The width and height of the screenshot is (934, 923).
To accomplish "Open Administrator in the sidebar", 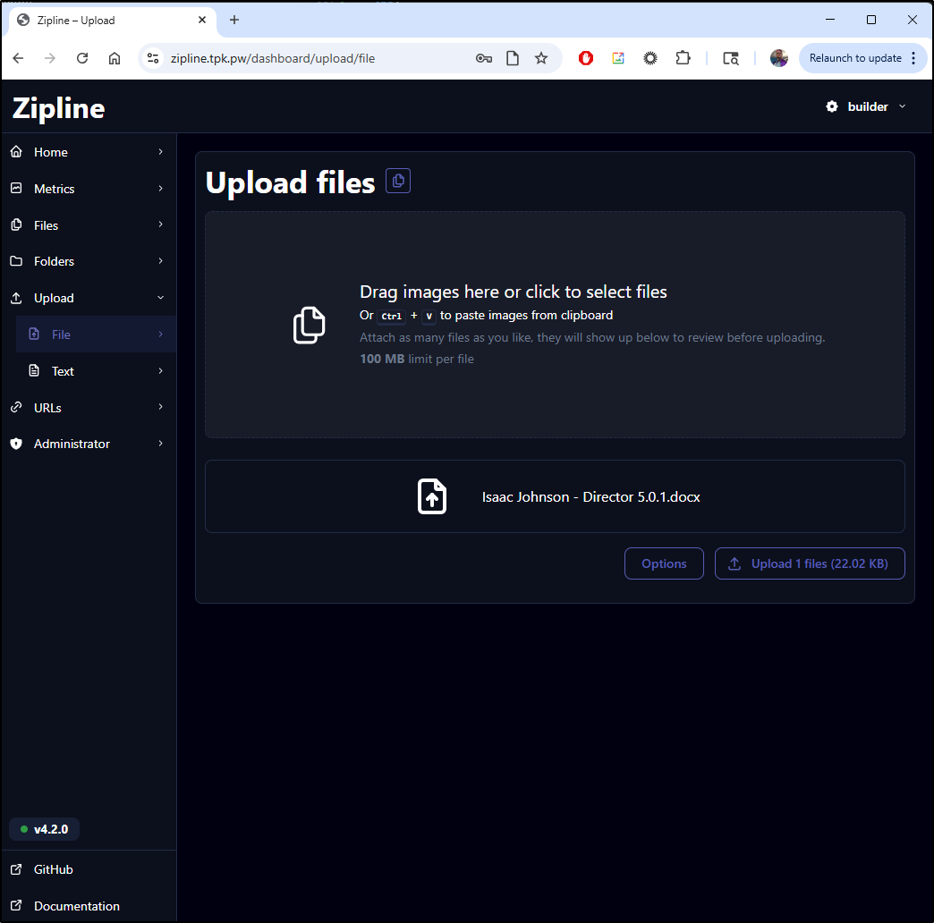I will coord(89,444).
